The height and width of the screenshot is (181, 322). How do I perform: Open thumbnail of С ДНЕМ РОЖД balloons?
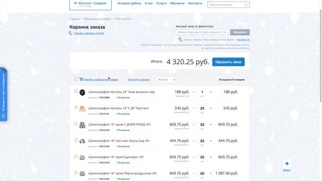(83, 125)
